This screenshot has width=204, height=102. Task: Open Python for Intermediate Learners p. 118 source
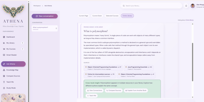(x=100, y=75)
